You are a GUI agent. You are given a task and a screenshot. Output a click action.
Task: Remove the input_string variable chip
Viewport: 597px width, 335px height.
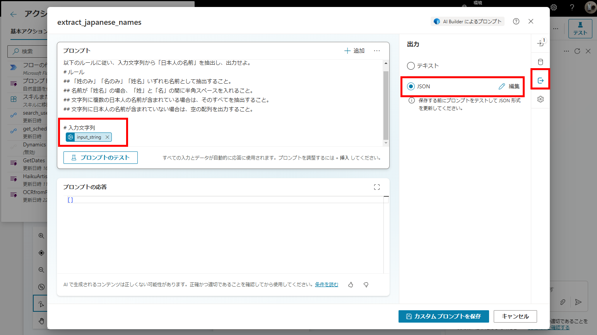108,137
